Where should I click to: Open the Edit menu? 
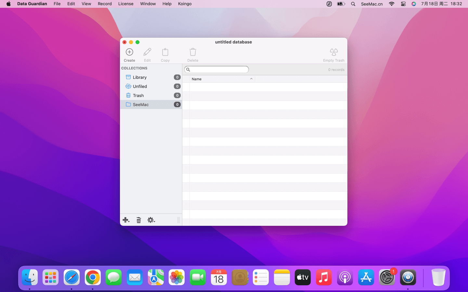(71, 4)
